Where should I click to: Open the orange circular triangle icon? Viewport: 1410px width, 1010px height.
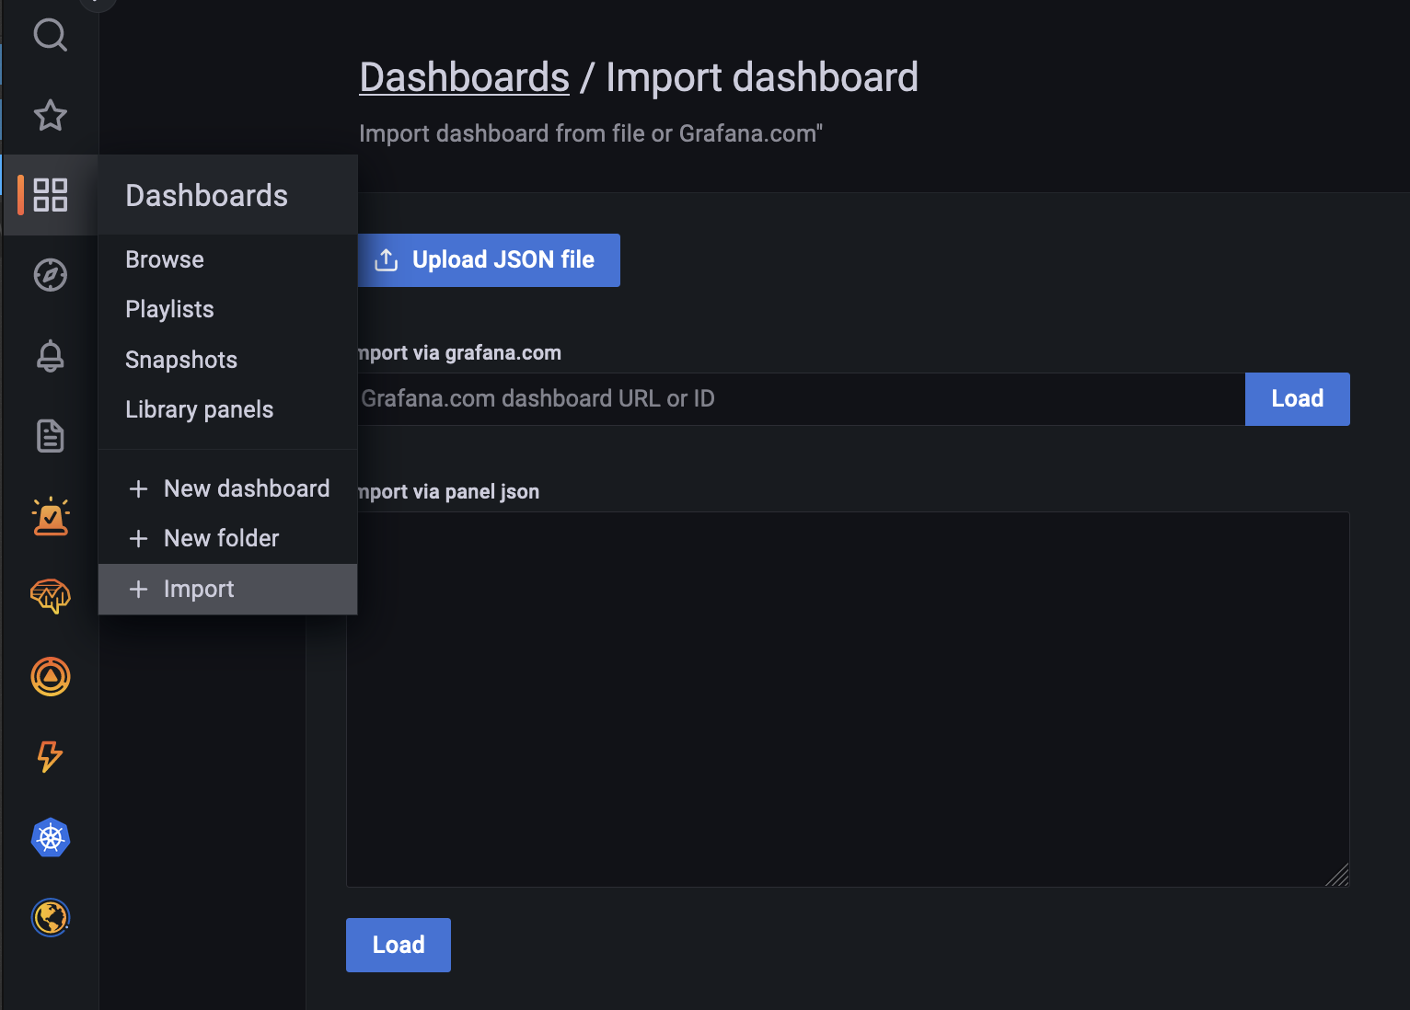[51, 676]
